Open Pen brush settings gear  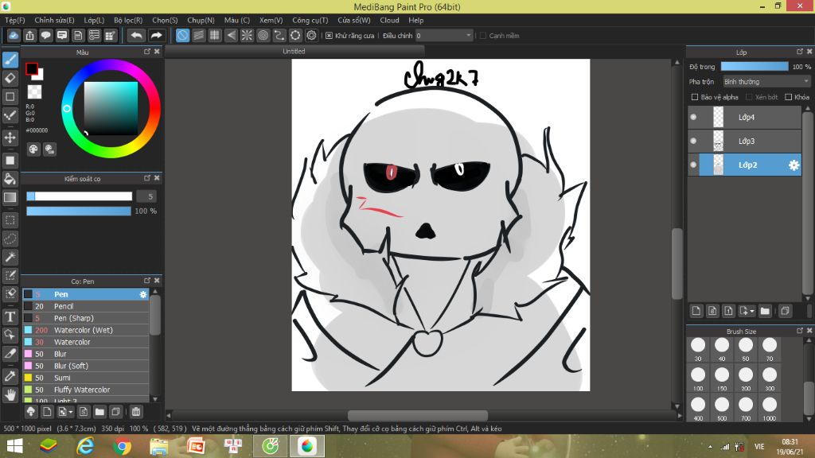pos(143,294)
